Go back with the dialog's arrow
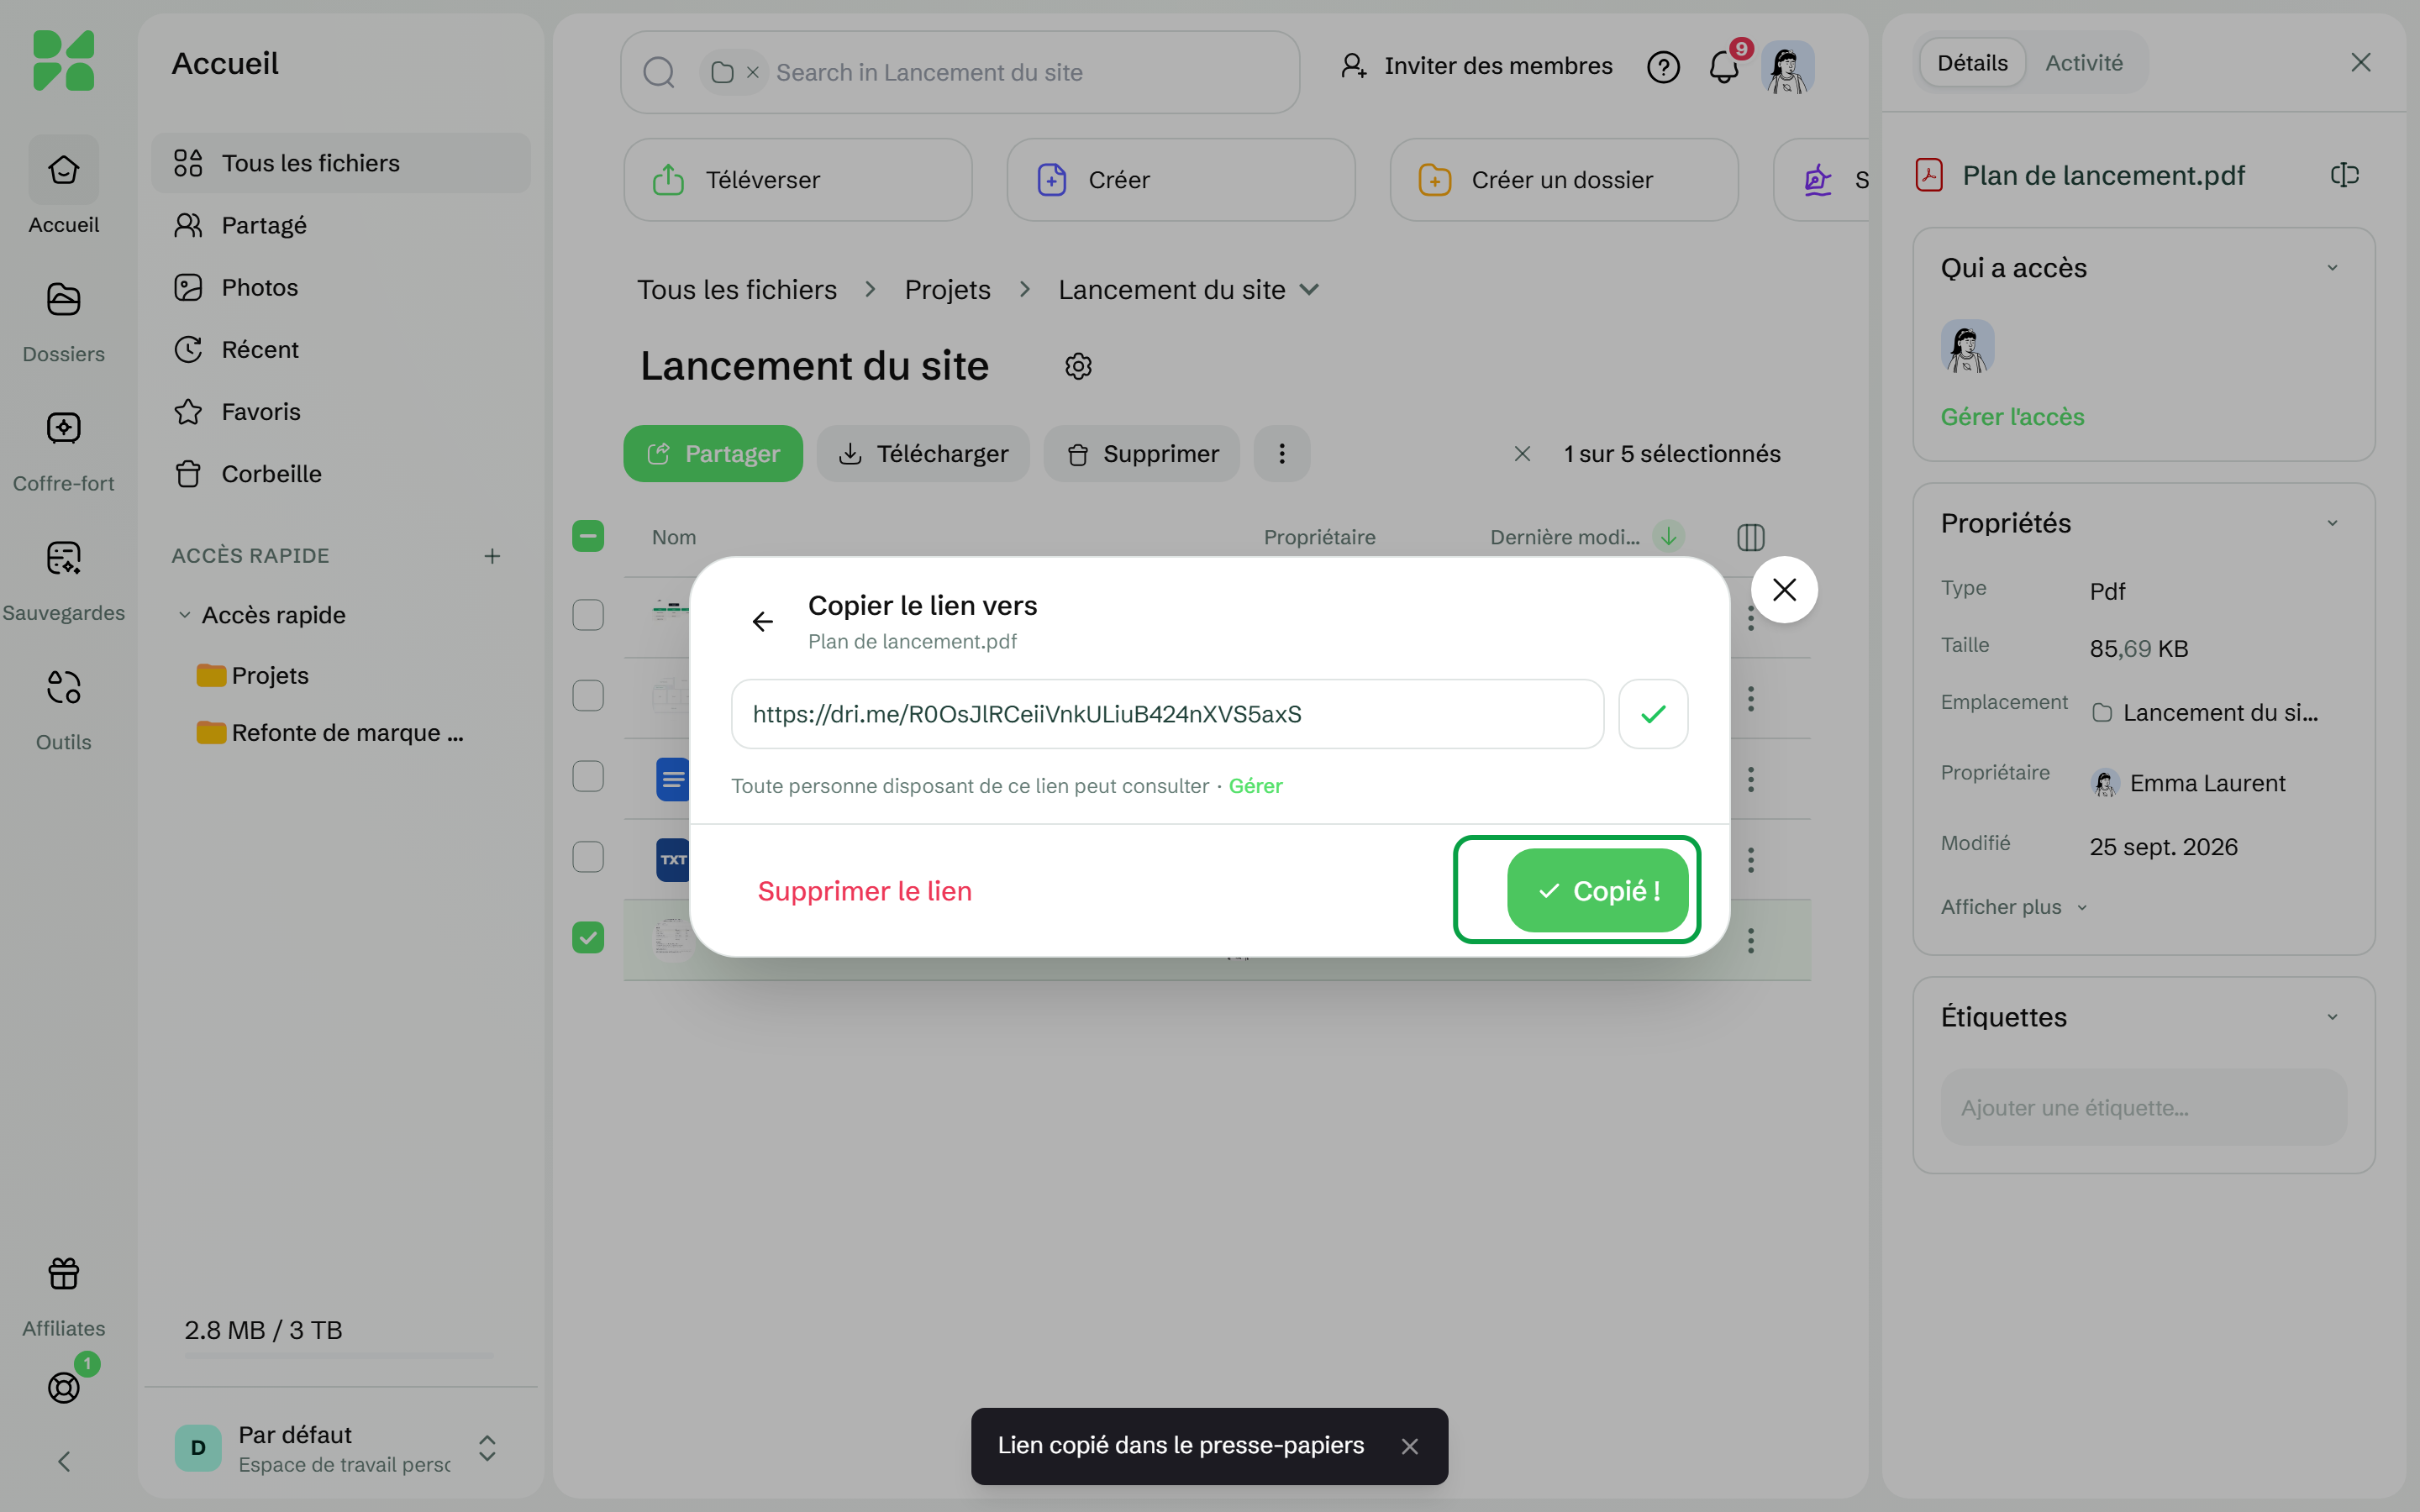 763,622
